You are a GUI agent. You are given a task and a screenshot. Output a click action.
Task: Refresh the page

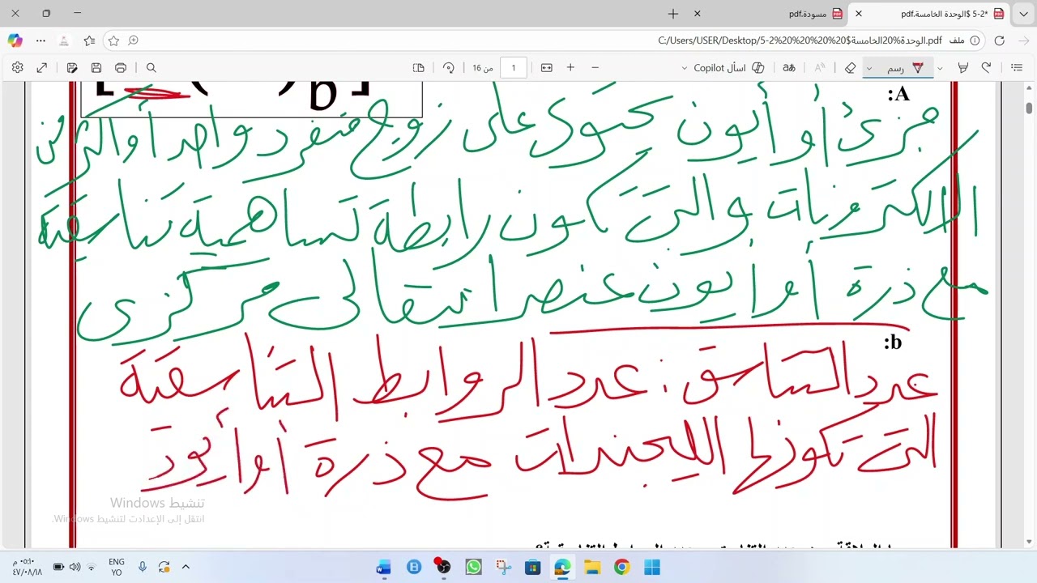pyautogui.click(x=999, y=40)
